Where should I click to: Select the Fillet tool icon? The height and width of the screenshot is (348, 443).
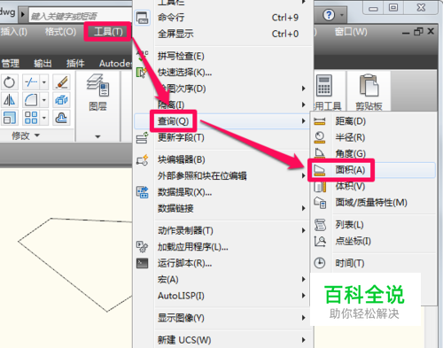coord(31,100)
